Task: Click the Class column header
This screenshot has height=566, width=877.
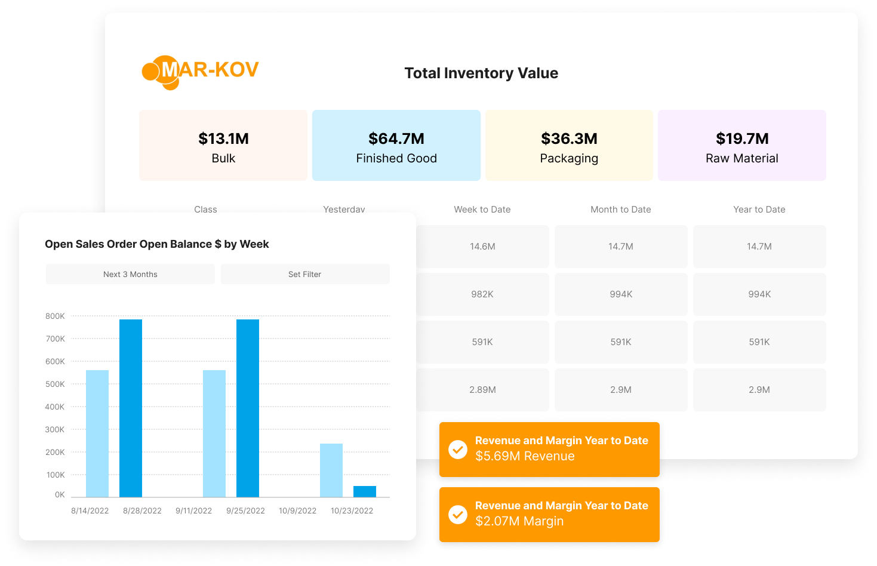Action: tap(205, 209)
